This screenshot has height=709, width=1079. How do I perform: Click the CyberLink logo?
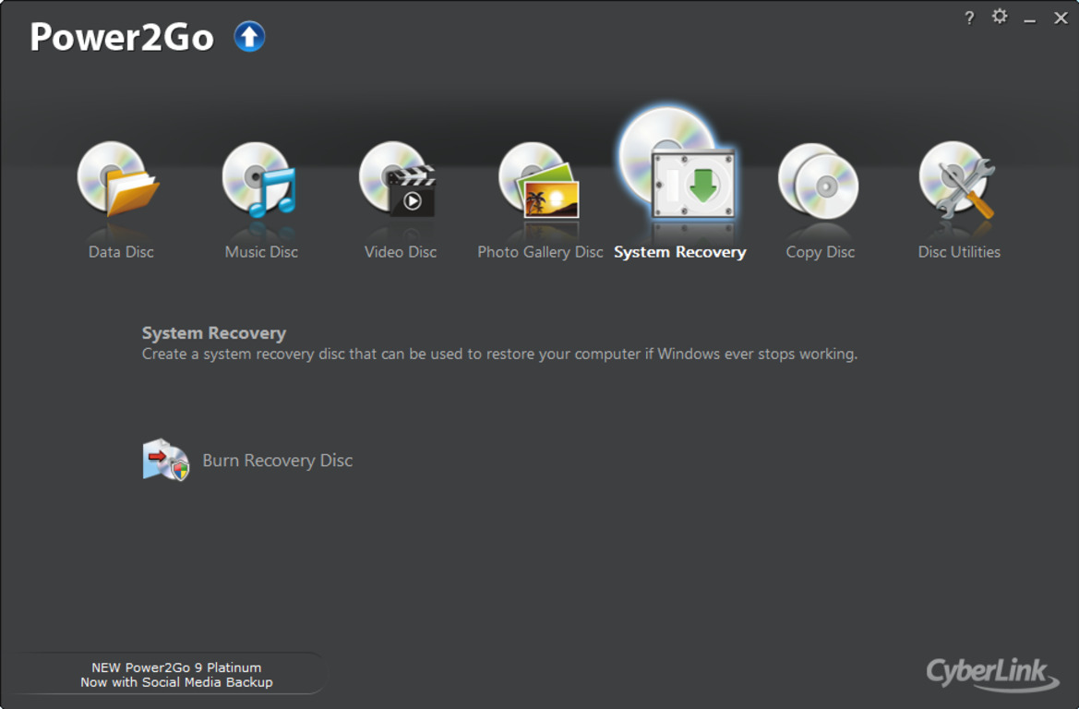click(992, 673)
